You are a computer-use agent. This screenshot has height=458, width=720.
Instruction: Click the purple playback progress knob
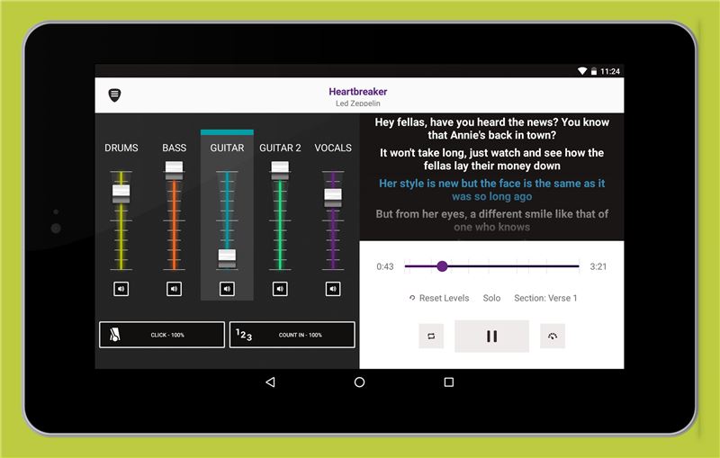[x=442, y=266]
